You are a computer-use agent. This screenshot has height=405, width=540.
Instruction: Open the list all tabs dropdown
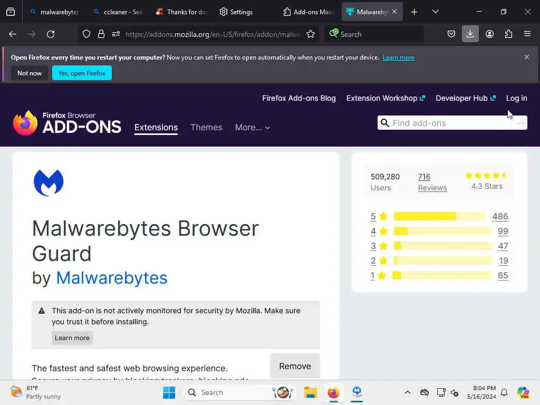tap(435, 12)
